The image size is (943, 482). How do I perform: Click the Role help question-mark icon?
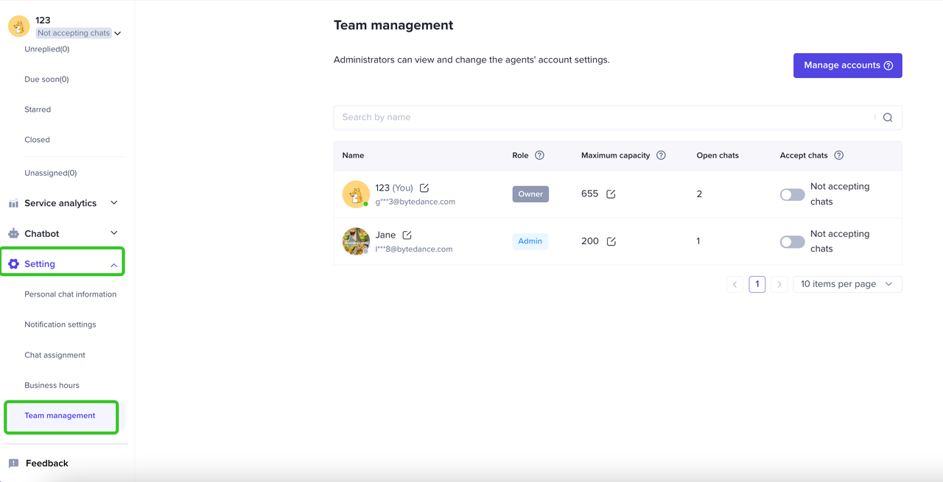(x=539, y=155)
